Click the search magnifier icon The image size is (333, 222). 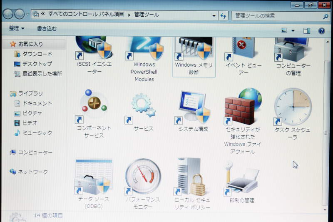point(326,16)
